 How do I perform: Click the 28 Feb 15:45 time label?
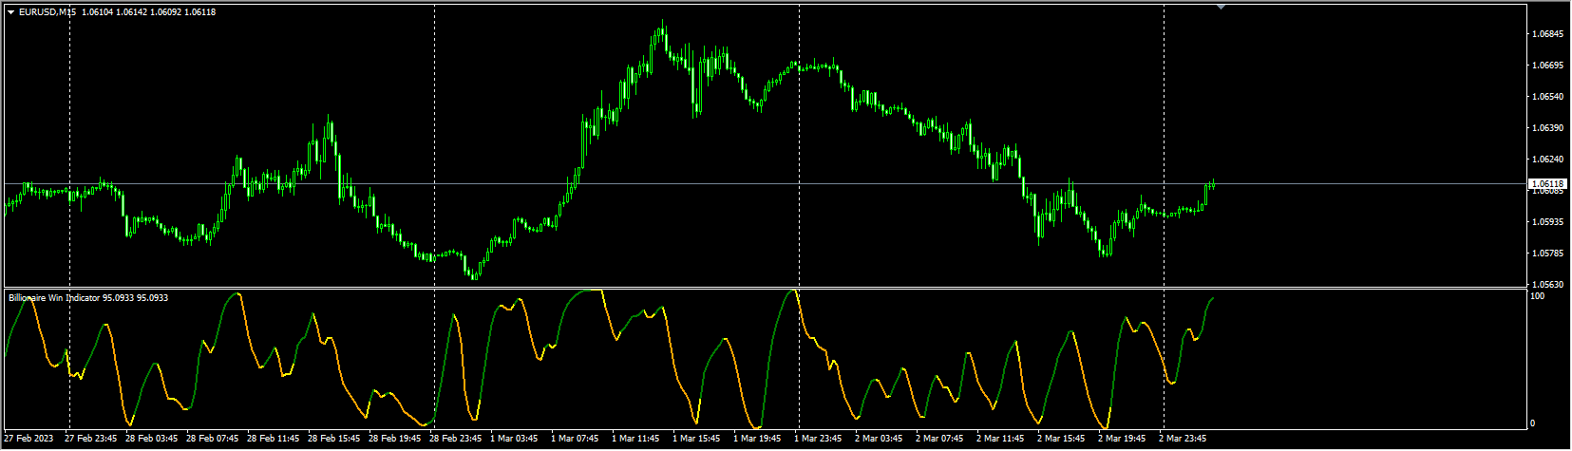[334, 439]
